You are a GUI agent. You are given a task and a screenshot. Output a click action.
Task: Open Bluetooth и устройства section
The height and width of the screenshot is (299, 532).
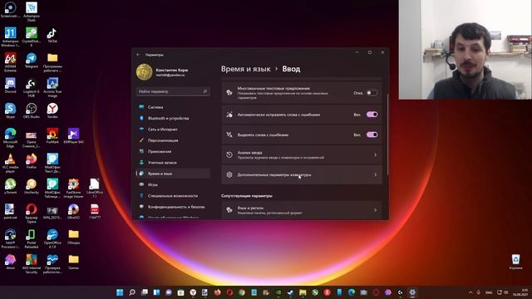click(173, 118)
